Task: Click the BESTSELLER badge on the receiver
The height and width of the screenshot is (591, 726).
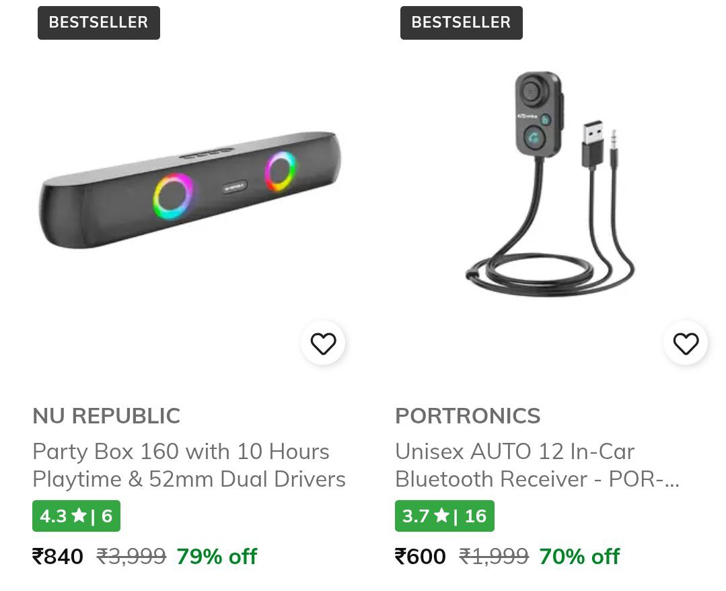Action: coord(461,22)
